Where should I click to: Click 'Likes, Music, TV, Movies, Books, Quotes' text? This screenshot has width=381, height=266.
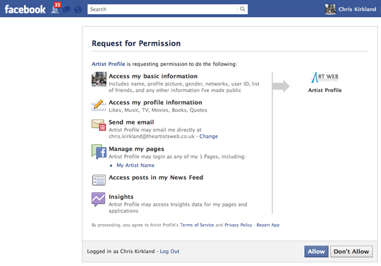coord(157,110)
